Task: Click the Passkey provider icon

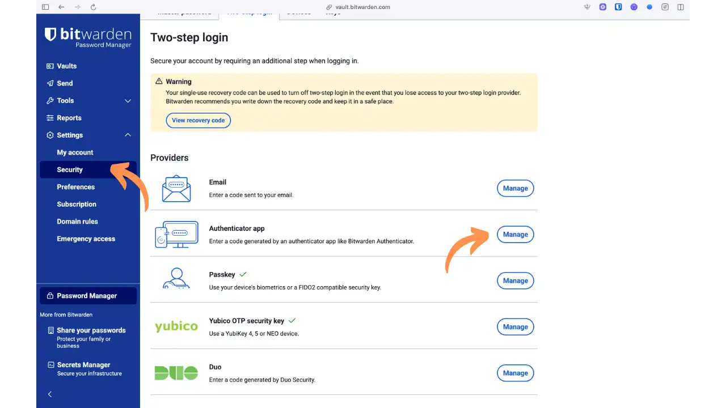Action: coord(176,279)
